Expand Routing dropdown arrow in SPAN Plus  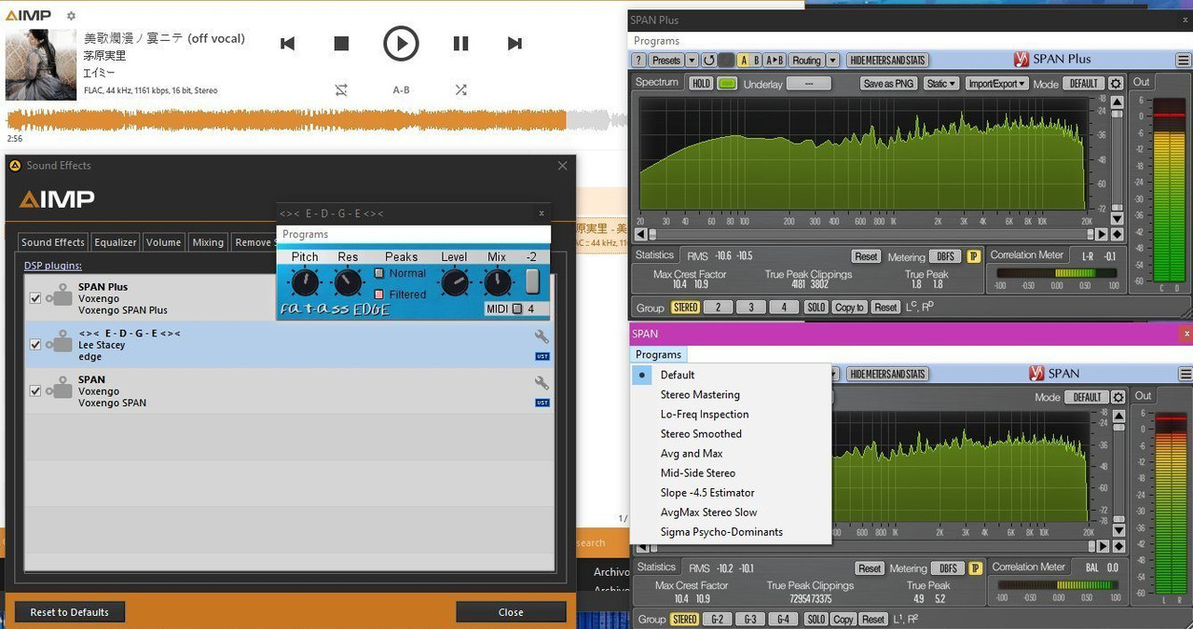pyautogui.click(x=832, y=60)
